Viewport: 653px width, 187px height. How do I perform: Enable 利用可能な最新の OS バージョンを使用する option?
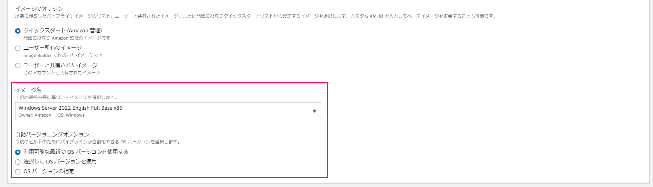coord(18,152)
